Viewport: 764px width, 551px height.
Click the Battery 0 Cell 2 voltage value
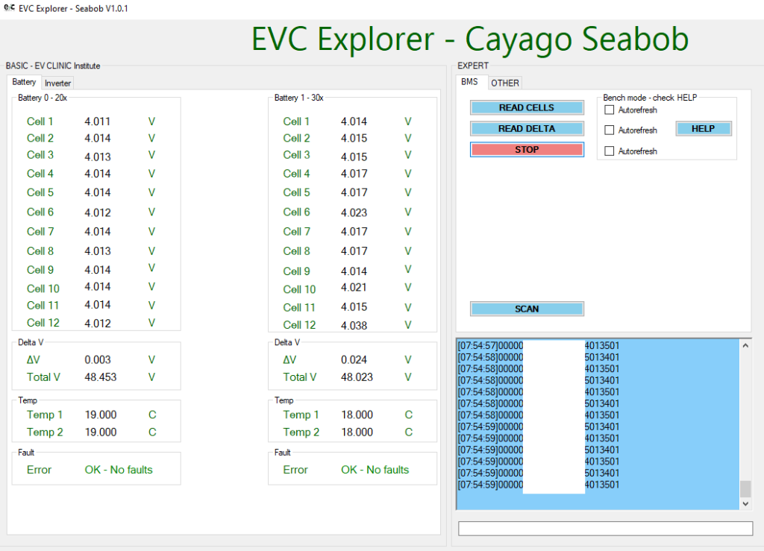[98, 138]
